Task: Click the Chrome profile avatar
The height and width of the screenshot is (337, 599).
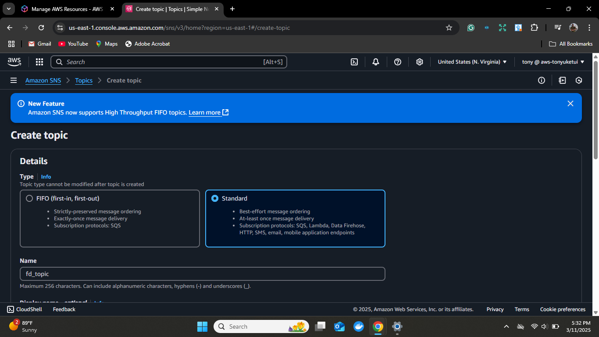Action: click(574, 28)
